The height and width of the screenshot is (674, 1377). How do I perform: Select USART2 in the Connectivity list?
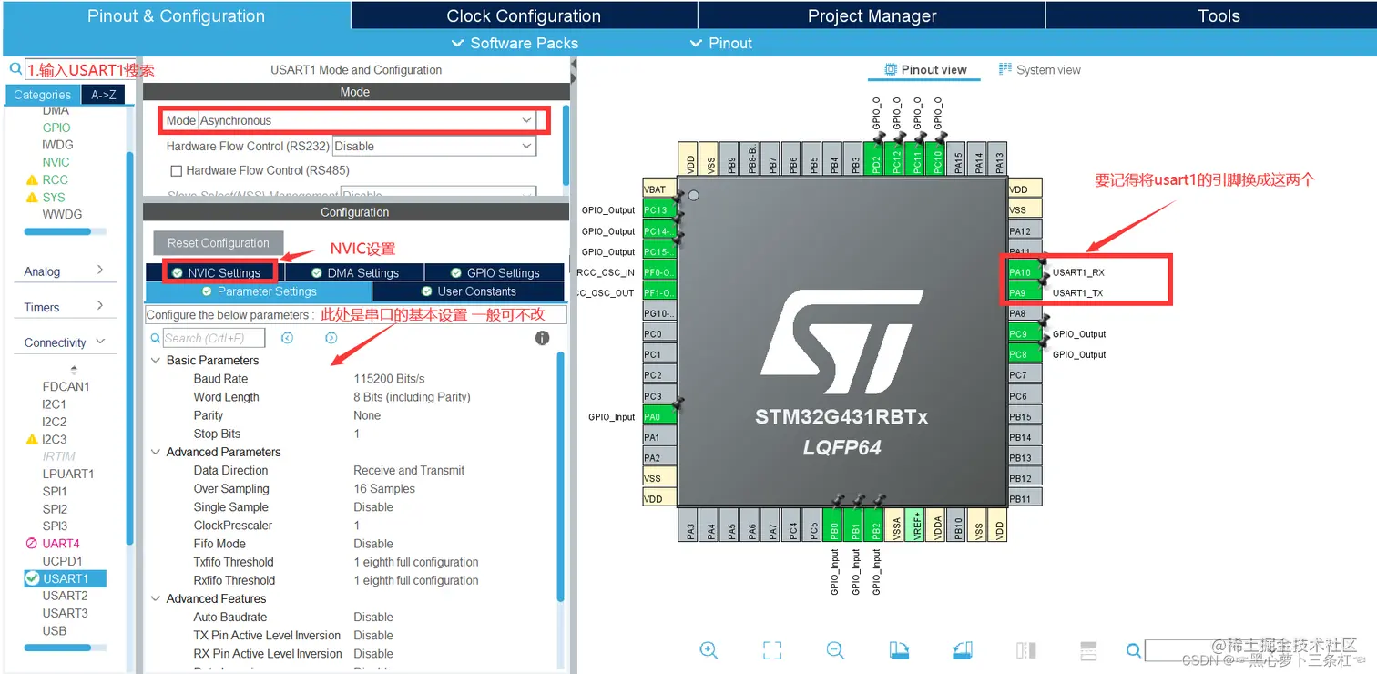click(65, 596)
